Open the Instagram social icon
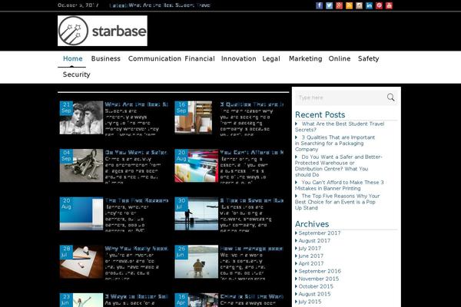Viewport: 461px width, 307px height. click(359, 5)
